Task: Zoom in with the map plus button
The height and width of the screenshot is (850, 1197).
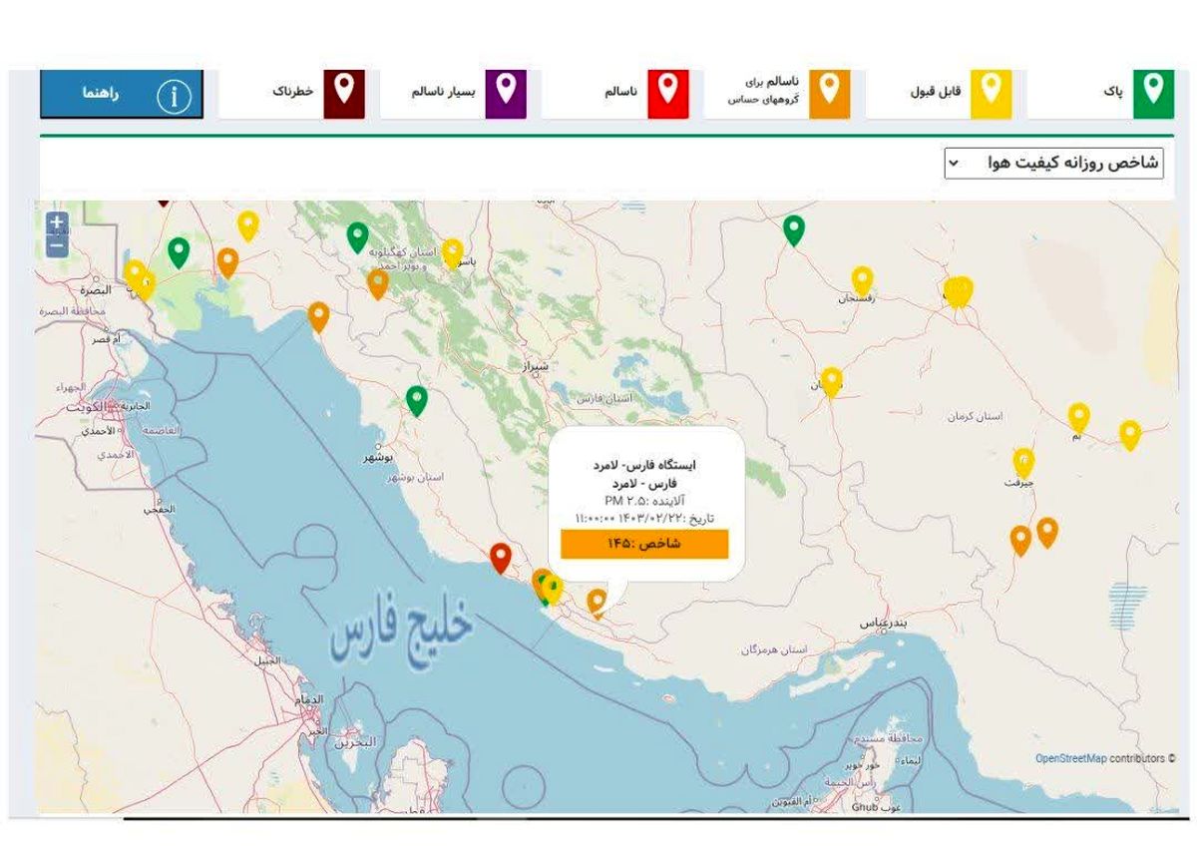Action: (x=58, y=222)
